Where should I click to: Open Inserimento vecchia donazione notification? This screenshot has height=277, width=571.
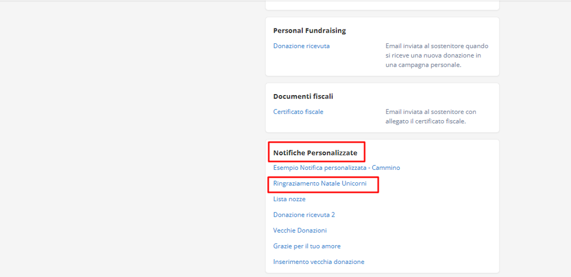[x=319, y=262]
